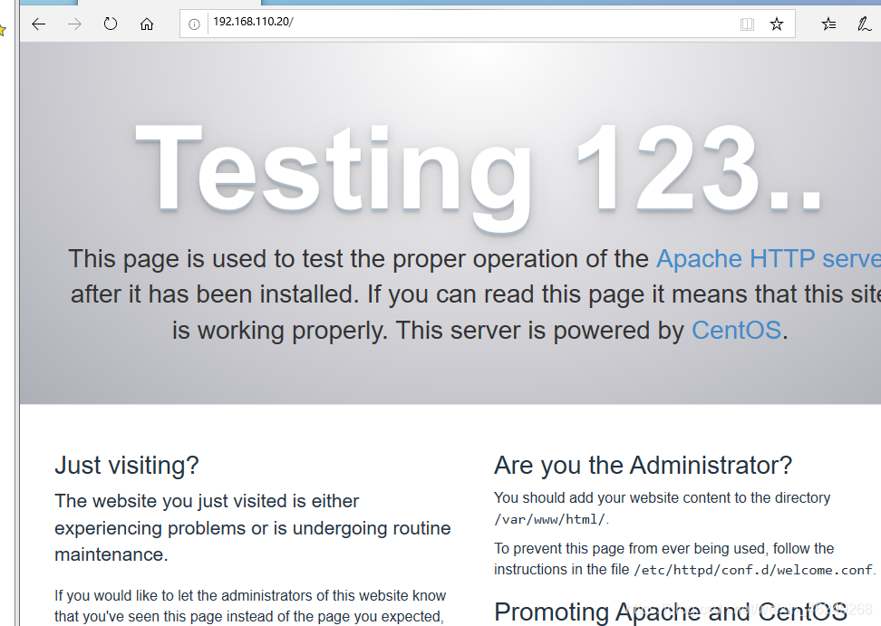Click the forward navigation arrow
881x626 pixels.
click(74, 24)
